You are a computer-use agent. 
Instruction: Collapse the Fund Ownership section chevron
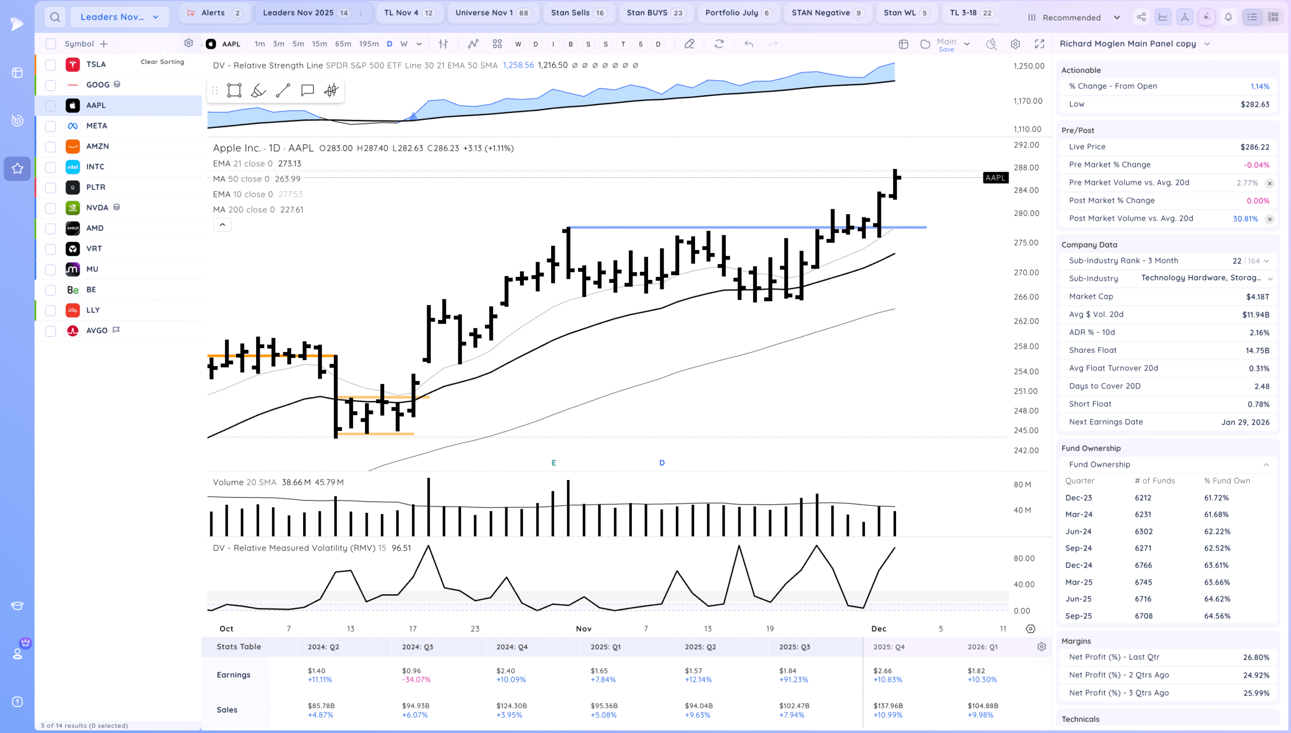1266,464
